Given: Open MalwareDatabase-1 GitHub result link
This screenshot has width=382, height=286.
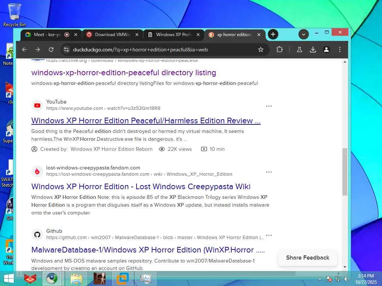Looking at the screenshot, I should click(148, 250).
